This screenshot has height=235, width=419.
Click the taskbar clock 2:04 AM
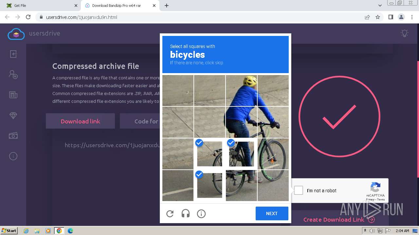[x=402, y=231]
